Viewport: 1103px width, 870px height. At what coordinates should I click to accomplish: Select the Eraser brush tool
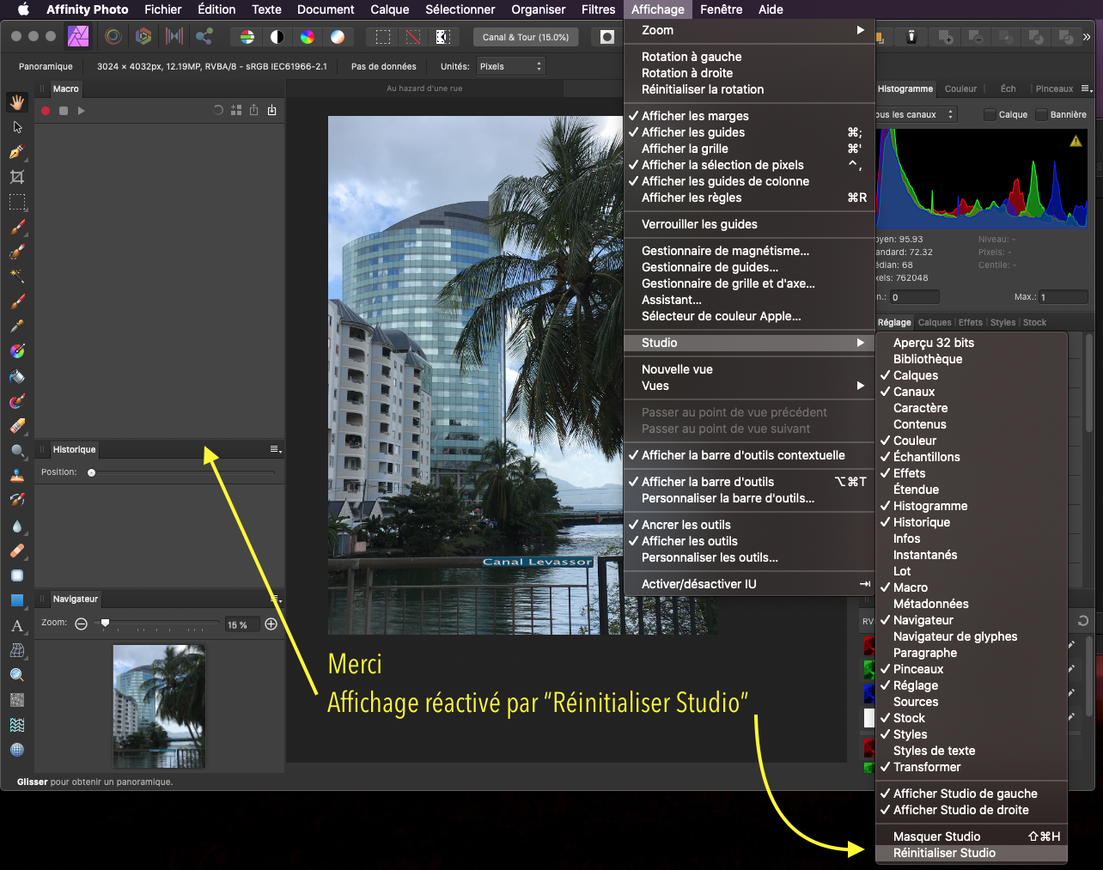(17, 426)
